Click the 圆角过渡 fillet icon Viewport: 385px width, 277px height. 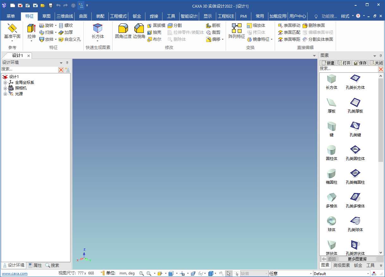[123, 31]
